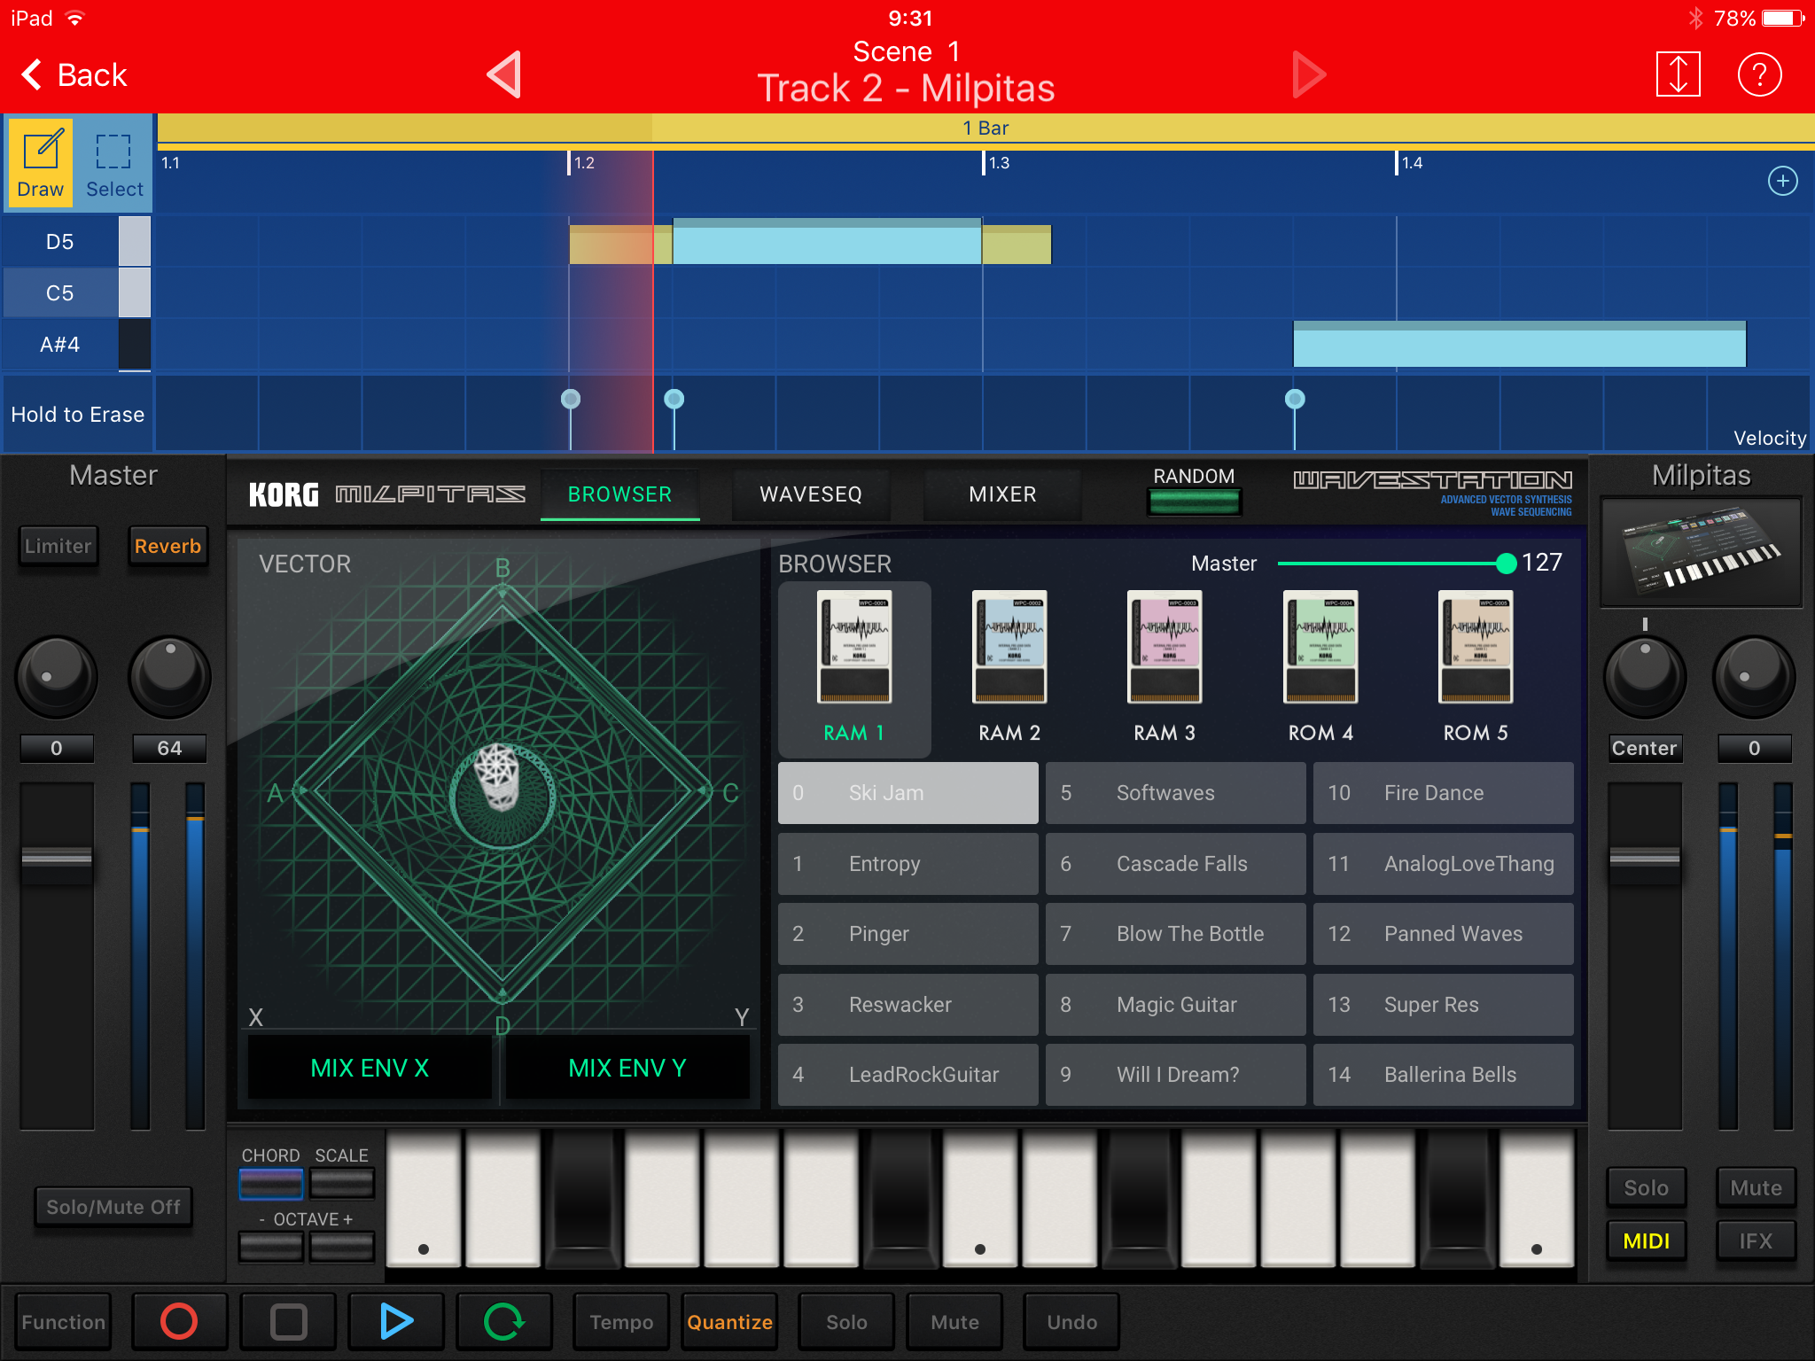The image size is (1815, 1361).
Task: Go to next track with right arrow
Action: (1309, 74)
